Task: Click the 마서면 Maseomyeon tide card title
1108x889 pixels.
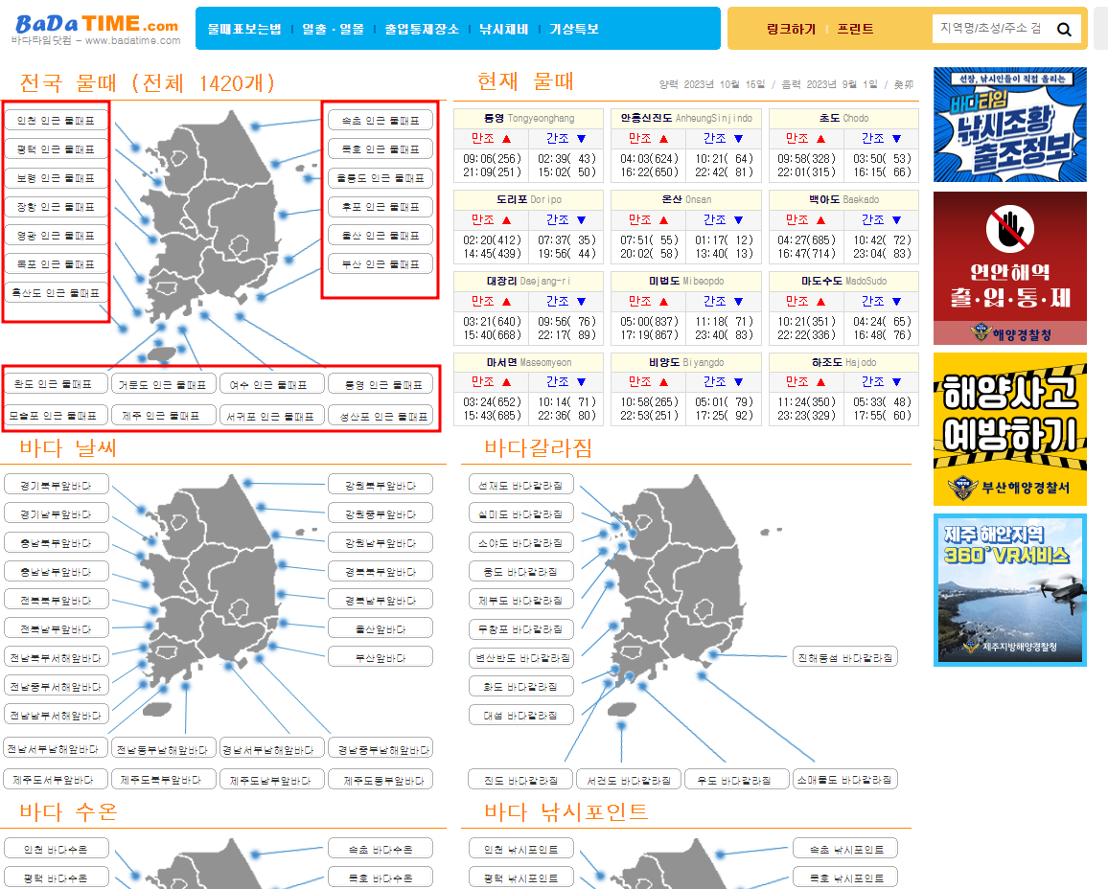Action: click(x=528, y=361)
